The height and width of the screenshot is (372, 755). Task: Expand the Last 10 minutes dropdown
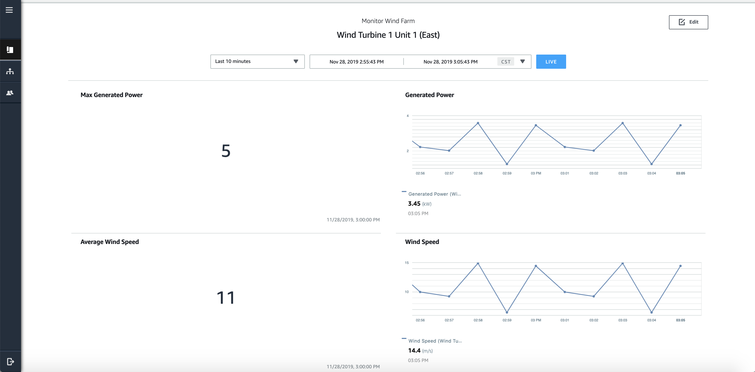click(x=257, y=62)
